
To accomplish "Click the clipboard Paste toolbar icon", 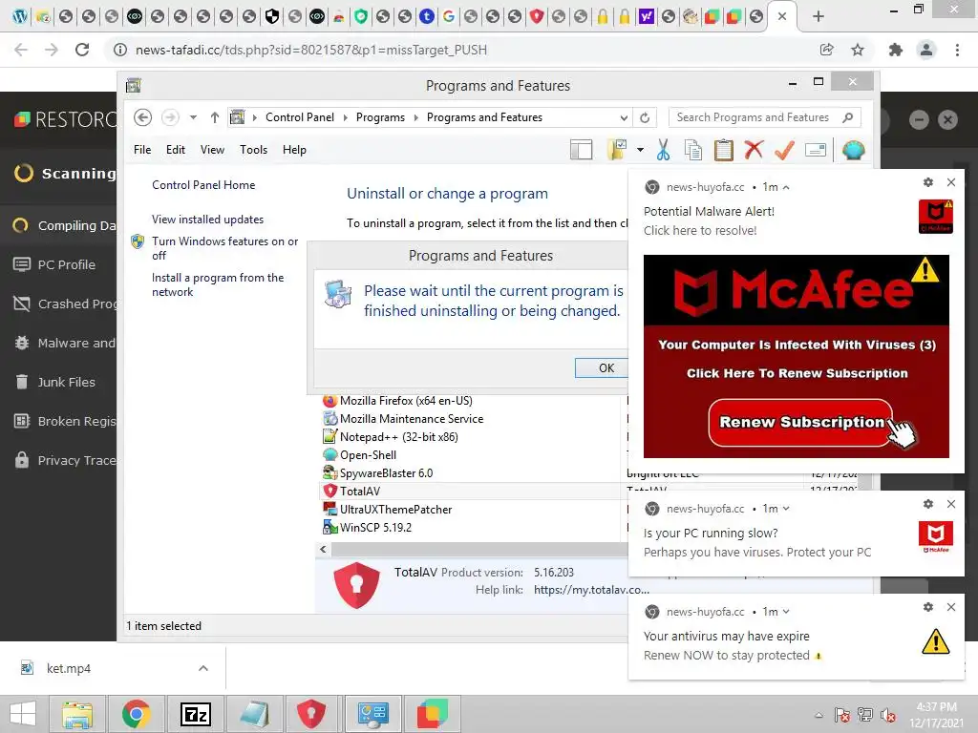I will (724, 150).
